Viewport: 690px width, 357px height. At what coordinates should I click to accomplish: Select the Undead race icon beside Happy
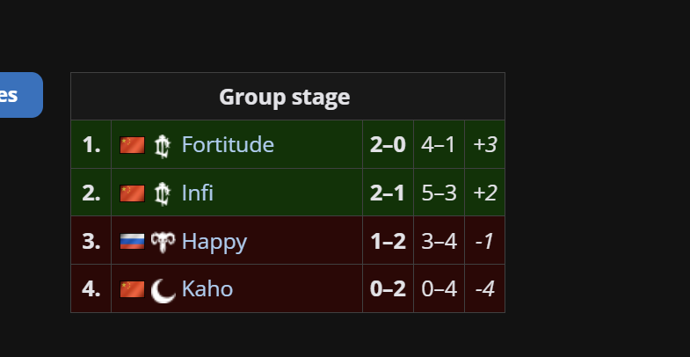163,241
